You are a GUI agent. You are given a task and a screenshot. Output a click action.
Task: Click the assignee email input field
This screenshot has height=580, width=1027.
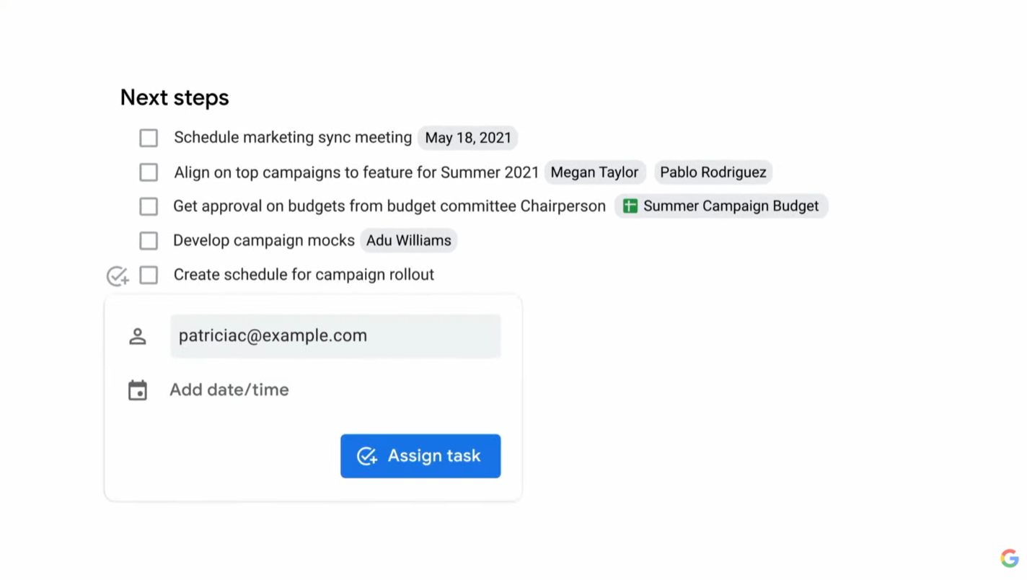coord(335,336)
